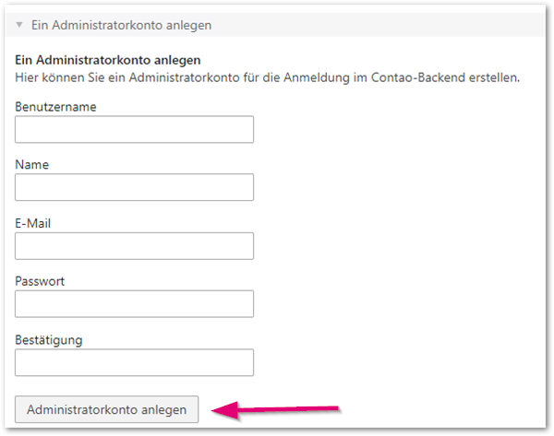Click the bold Administratorkonto anlegen heading

(108, 61)
